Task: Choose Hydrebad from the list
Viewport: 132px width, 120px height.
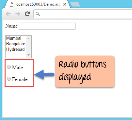Action: (15, 50)
